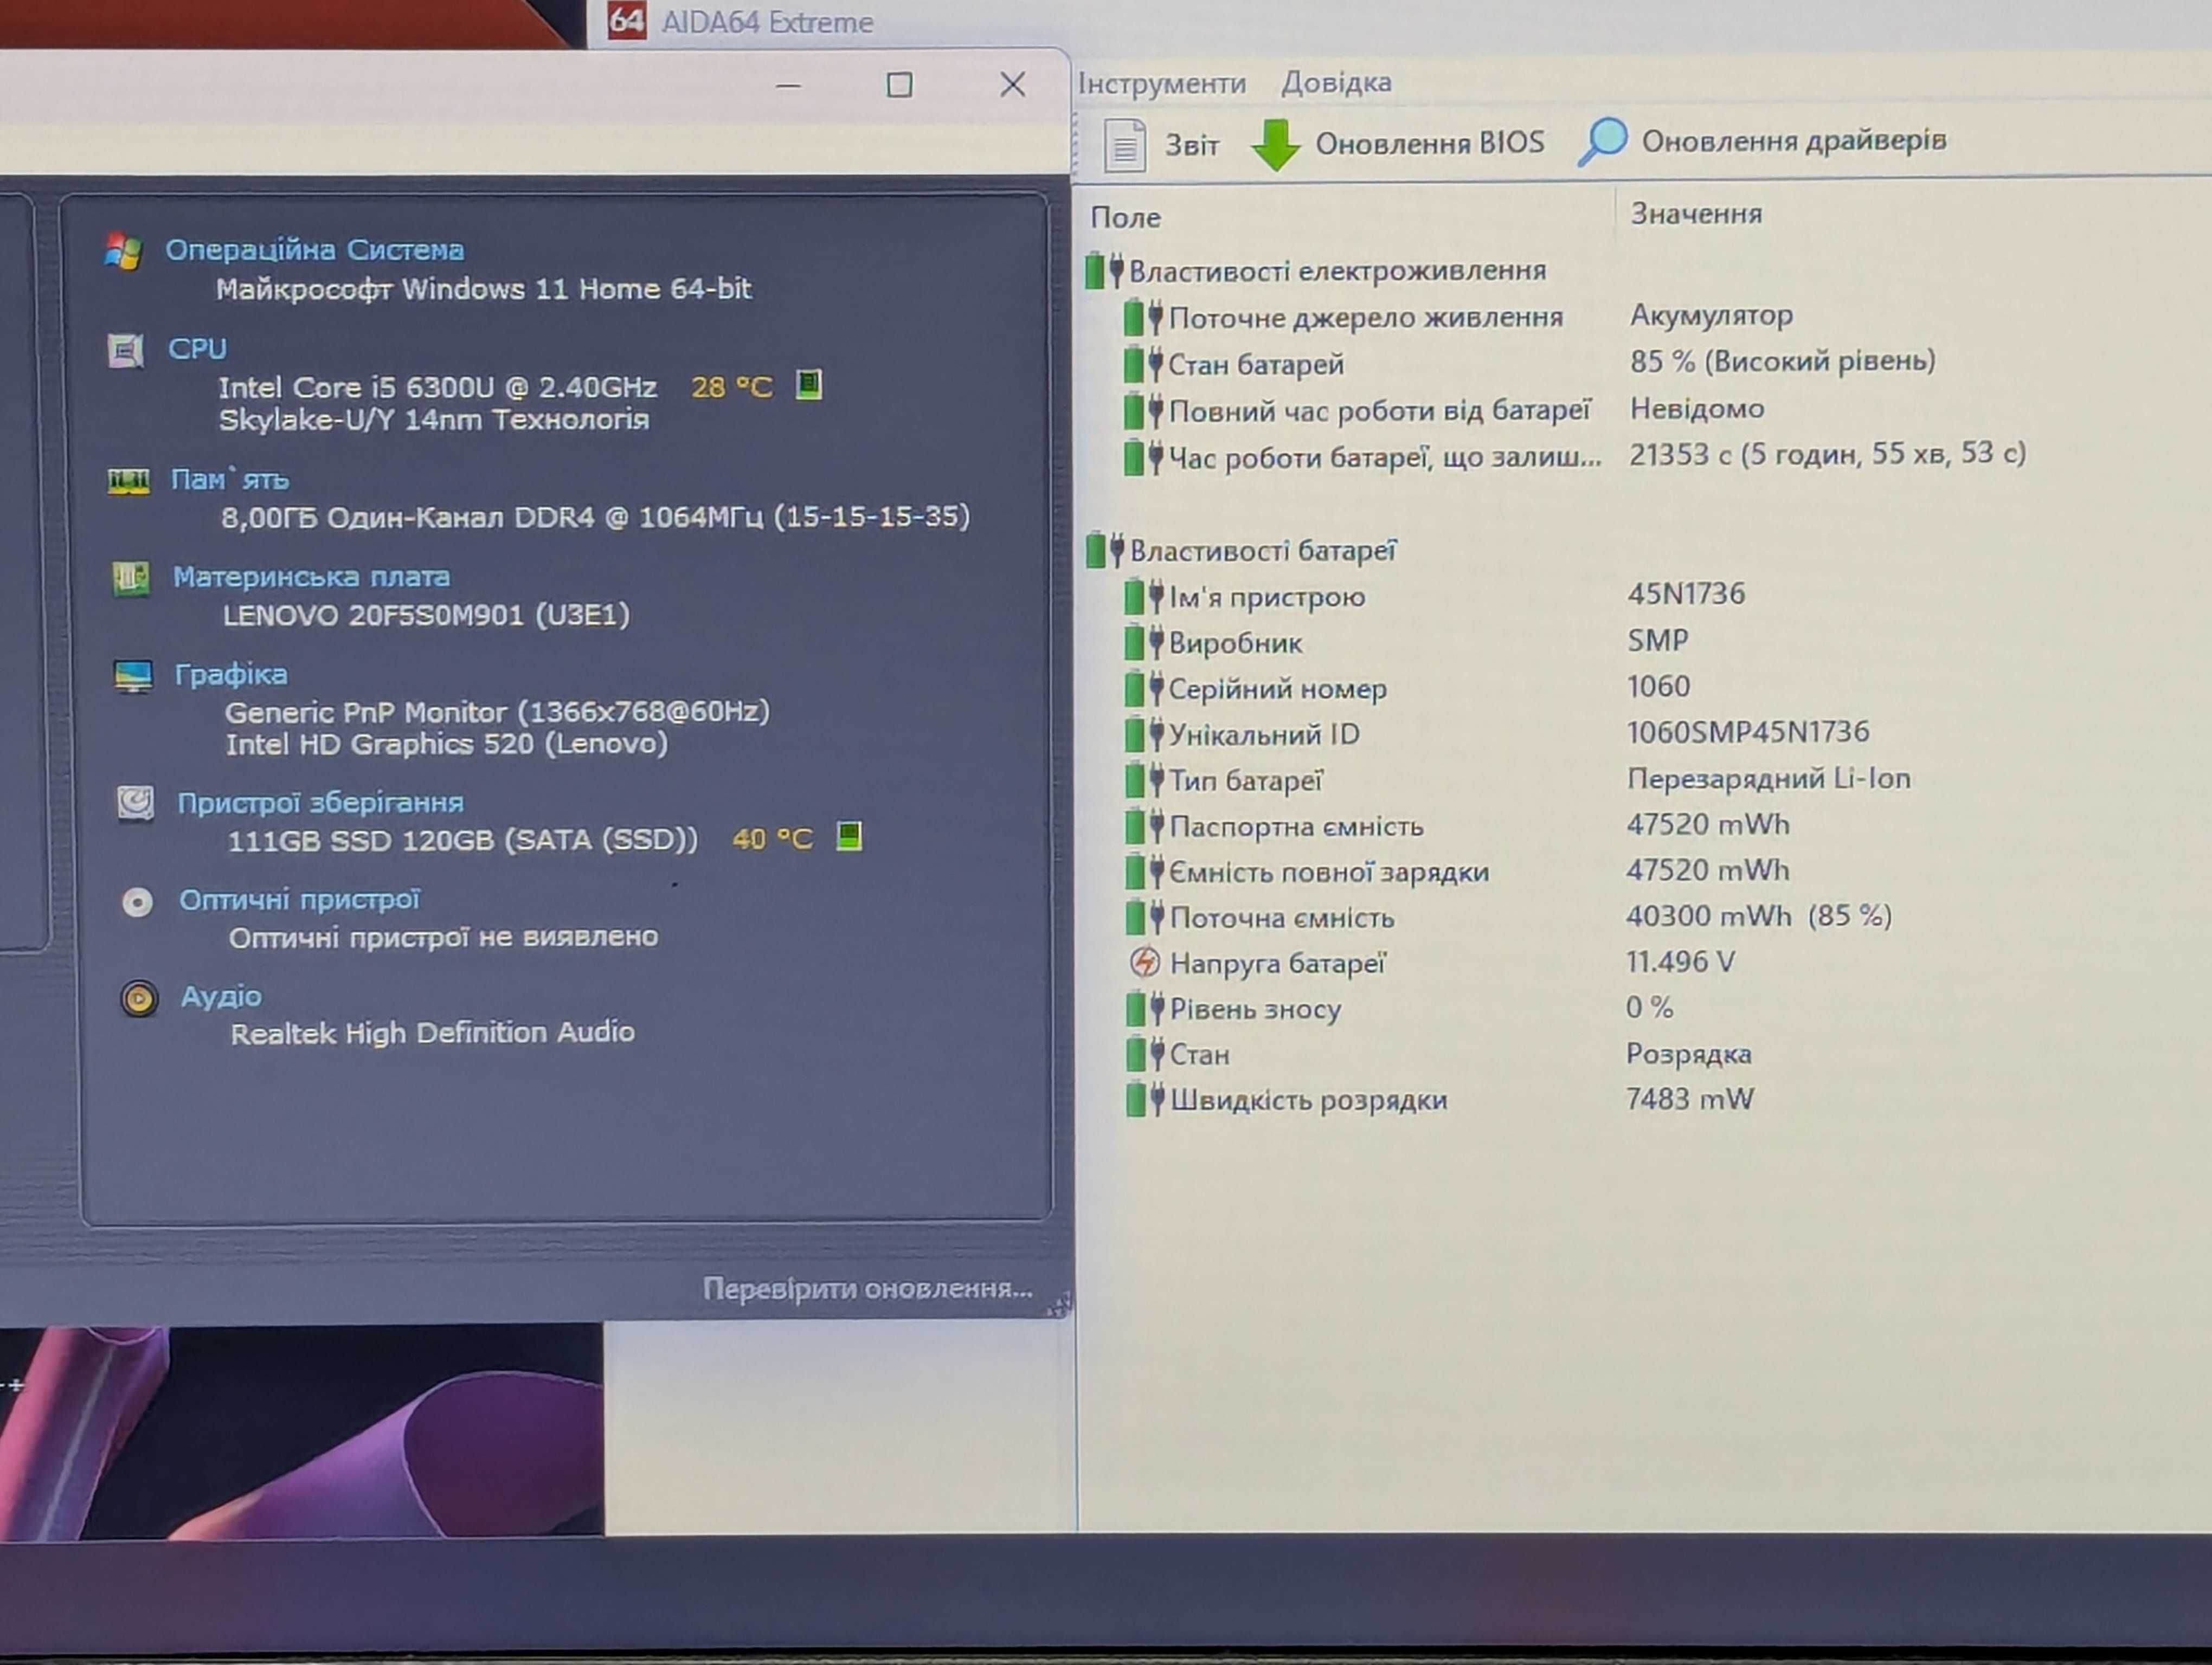The image size is (2212, 1665).
Task: Click the Realtek High Definition Audio text
Action: [x=432, y=1032]
